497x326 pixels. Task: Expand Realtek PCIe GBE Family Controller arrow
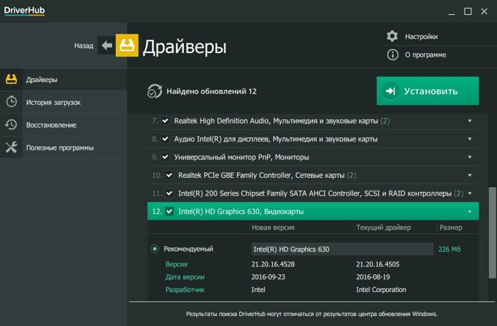470,175
